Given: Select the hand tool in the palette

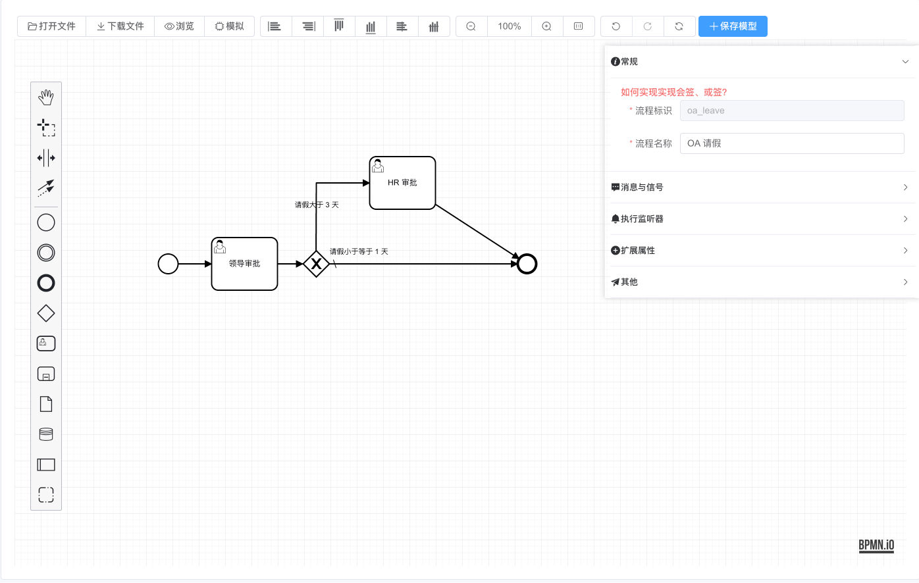Looking at the screenshot, I should [46, 97].
